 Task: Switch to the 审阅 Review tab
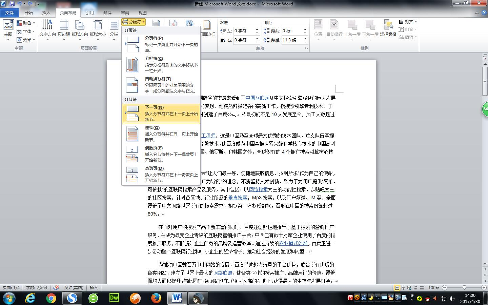125,13
